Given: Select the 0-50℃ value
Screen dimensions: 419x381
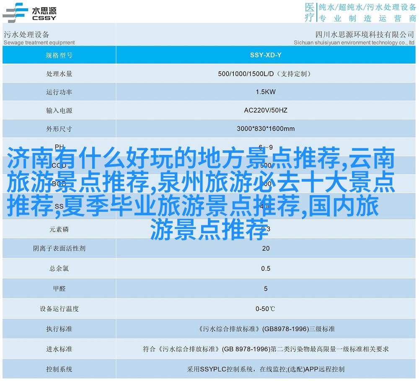Looking at the screenshot, I should tap(265, 309).
